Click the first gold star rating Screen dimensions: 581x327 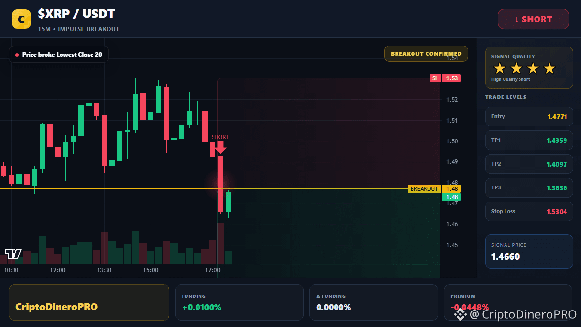tap(499, 68)
